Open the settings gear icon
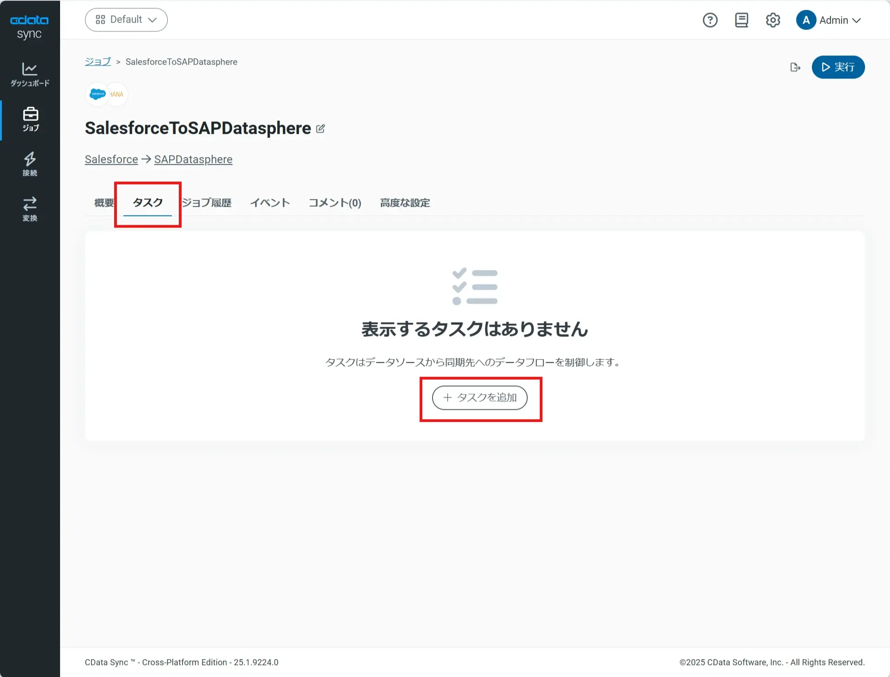 773,20
